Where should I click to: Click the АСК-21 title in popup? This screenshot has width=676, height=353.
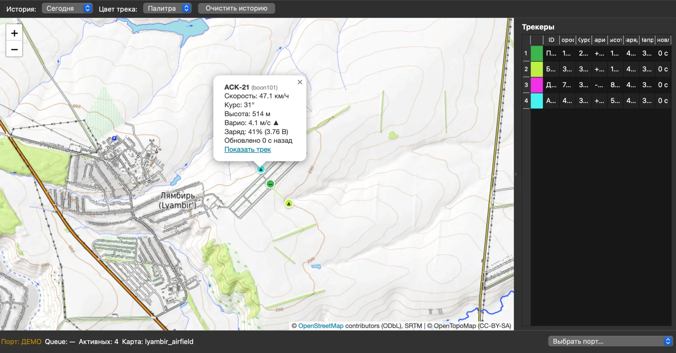(237, 87)
